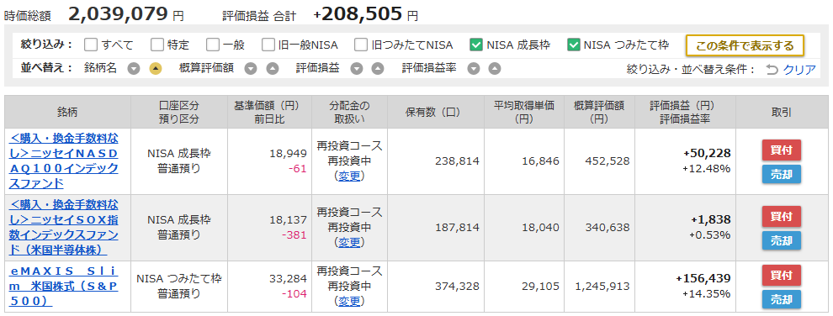Enable the 特定 account filter checkbox

157,45
